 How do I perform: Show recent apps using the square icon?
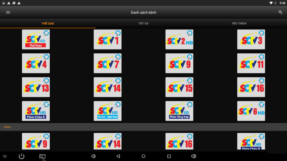point(169,156)
